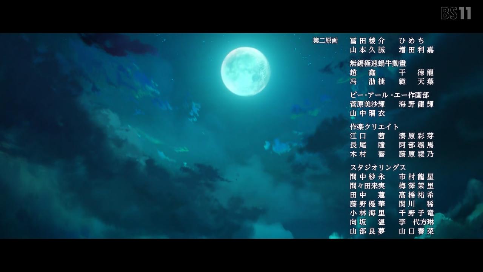Click the name '湊原彩芽'
Image resolution: width=483 pixels, height=272 pixels.
(x=416, y=136)
